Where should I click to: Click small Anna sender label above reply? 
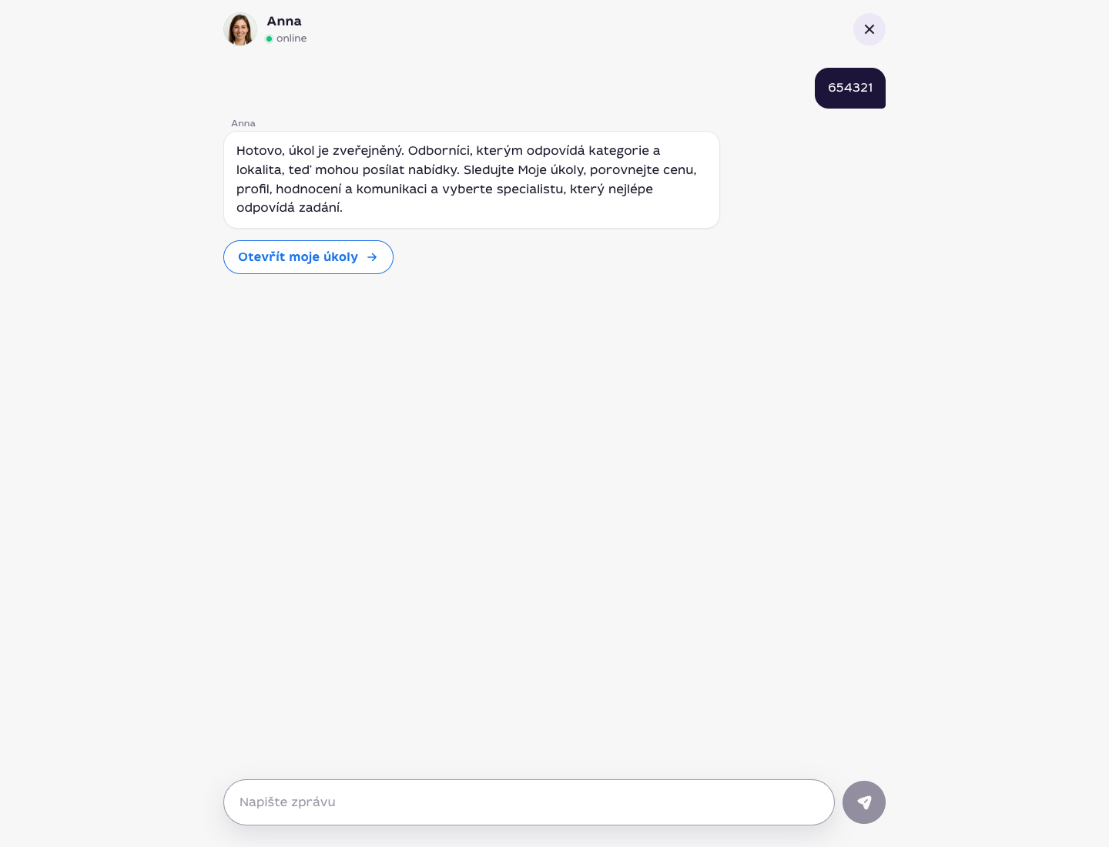[243, 123]
